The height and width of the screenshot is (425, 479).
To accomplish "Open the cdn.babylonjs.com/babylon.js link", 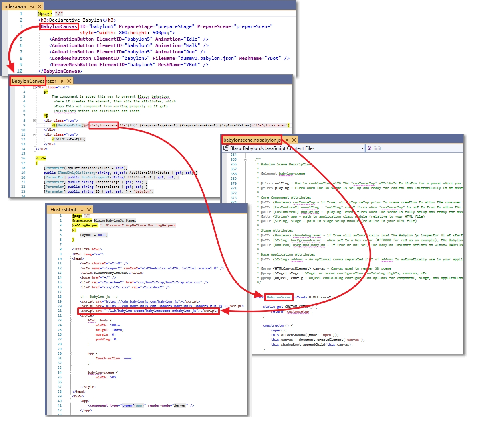I will coord(143,301).
